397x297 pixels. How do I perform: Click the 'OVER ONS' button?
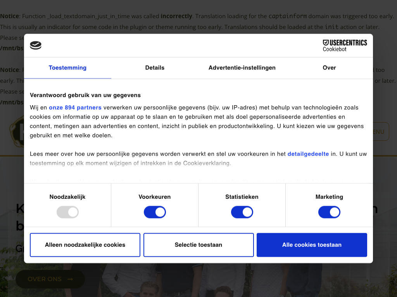click(x=50, y=279)
